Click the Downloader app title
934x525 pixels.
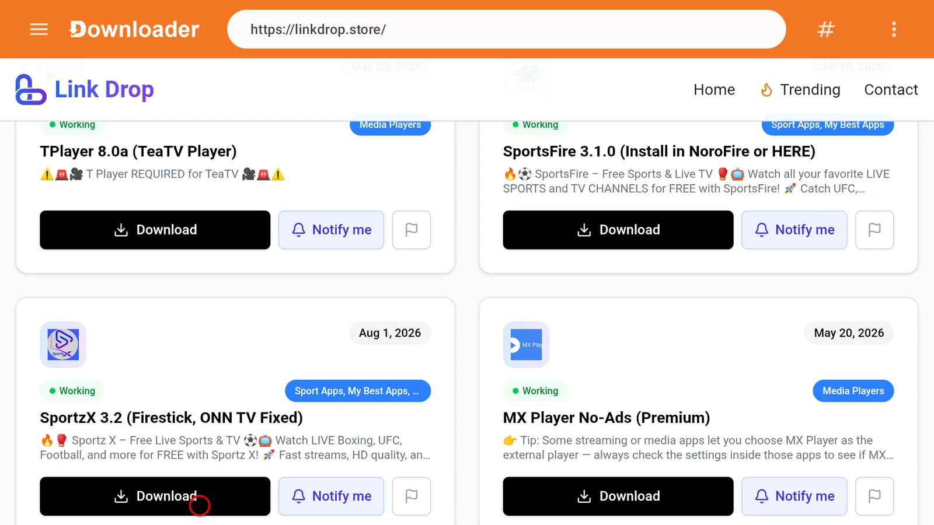(134, 29)
